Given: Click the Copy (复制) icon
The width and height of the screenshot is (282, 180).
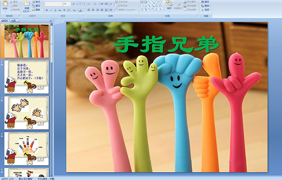Looking at the screenshot, I should click(x=11, y=6).
